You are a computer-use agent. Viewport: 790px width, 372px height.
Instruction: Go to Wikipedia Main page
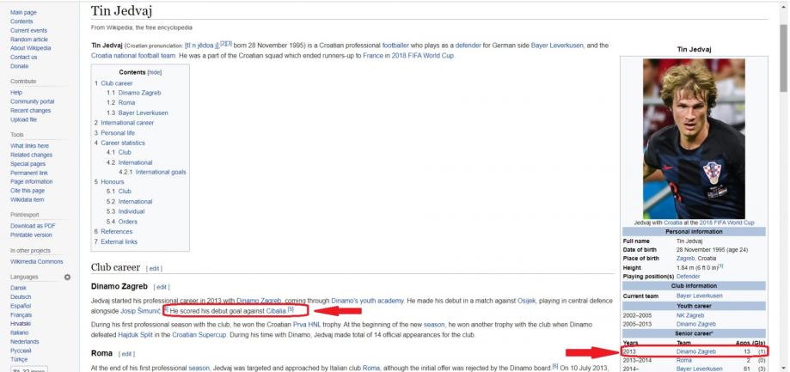tap(23, 12)
